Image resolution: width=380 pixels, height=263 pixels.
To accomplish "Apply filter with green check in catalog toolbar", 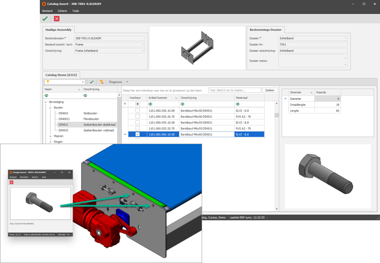I will point(91,82).
